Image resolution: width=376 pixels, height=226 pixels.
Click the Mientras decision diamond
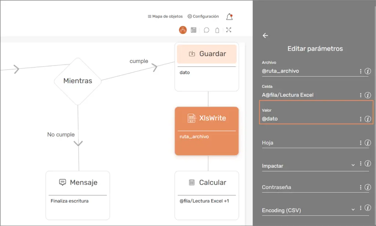click(77, 81)
